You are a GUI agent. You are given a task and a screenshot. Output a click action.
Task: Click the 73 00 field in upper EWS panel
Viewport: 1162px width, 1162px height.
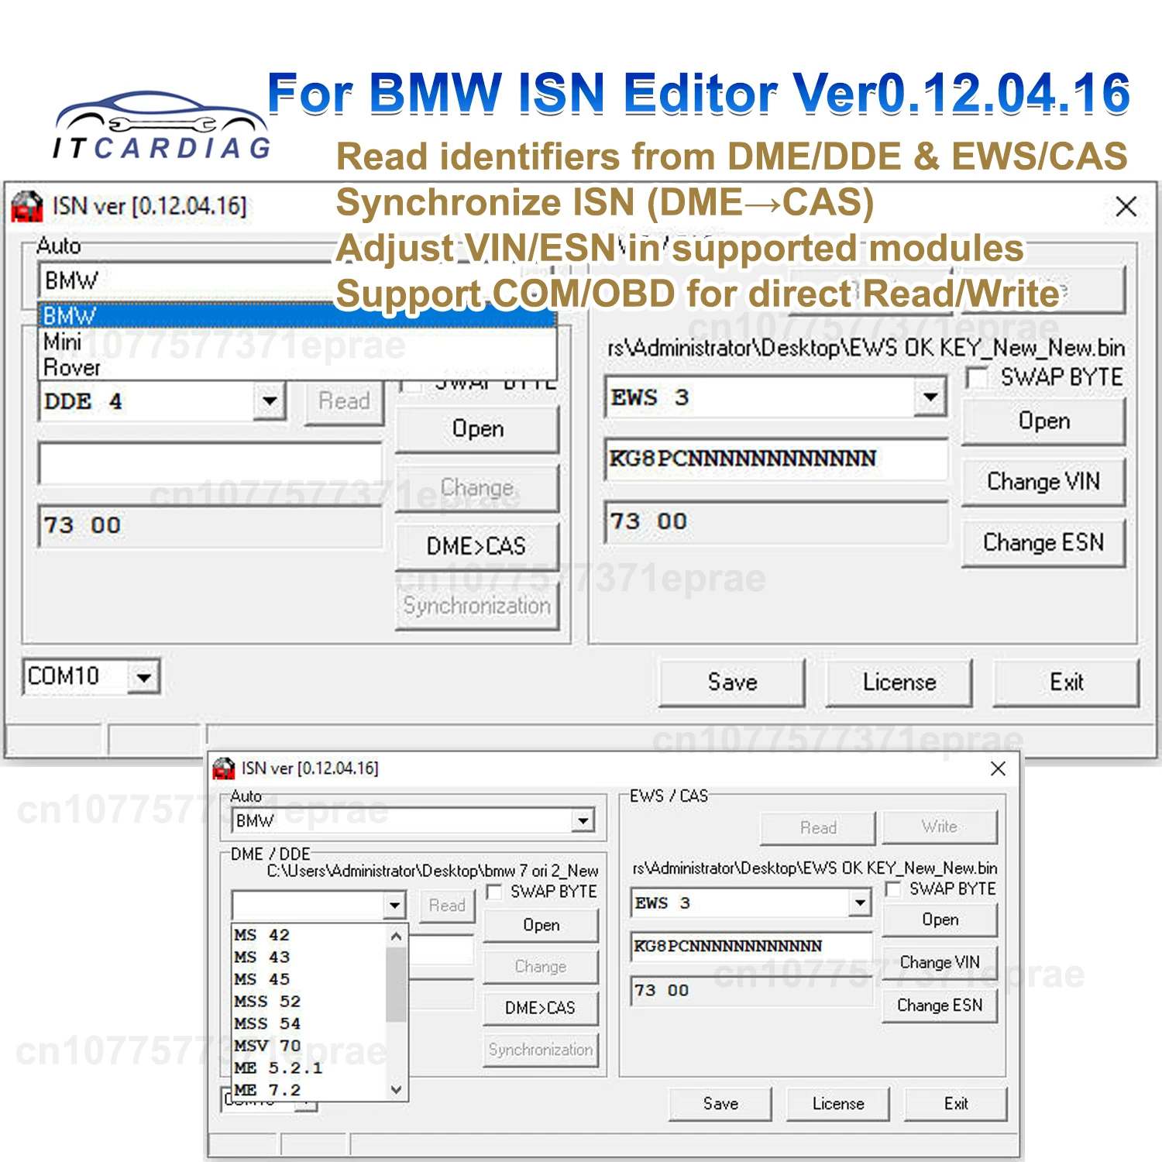click(x=776, y=521)
